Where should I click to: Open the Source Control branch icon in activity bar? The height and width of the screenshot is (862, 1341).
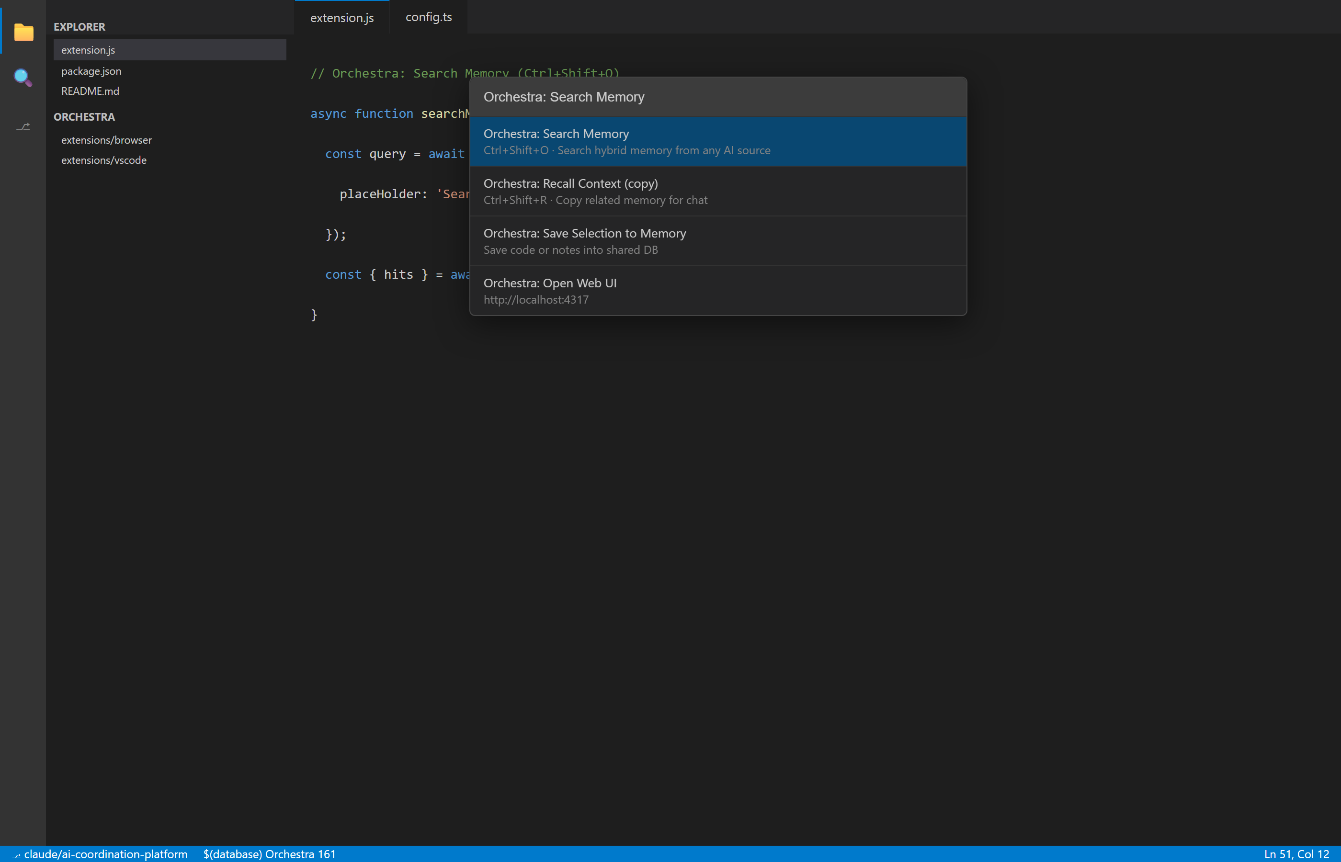click(23, 127)
